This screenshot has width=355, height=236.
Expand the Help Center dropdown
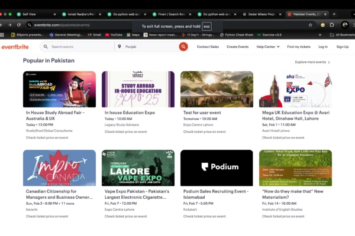tap(268, 47)
